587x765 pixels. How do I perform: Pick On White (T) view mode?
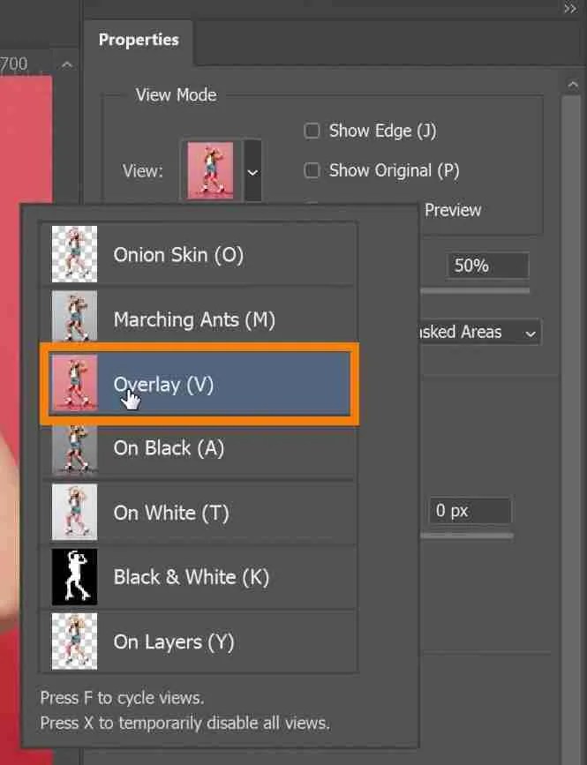(x=198, y=513)
